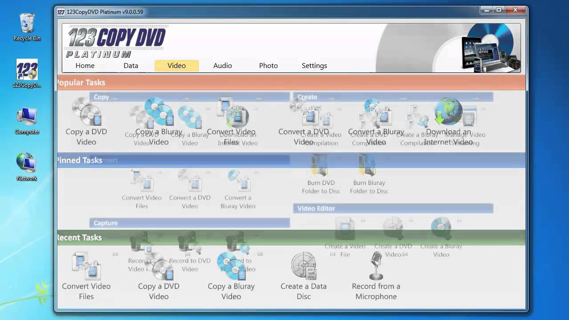Open Copy a DVD Video in Recent Tasks

click(159, 276)
